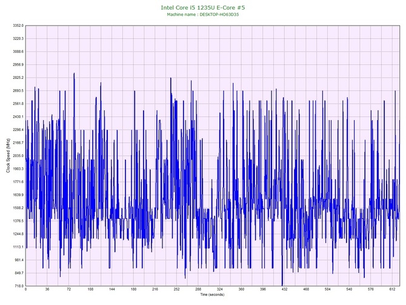Click the 432 tick on time axis

click(x=284, y=289)
